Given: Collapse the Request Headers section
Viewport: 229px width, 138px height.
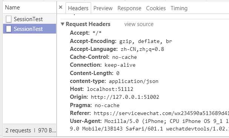Looking at the screenshot, I should [63, 24].
